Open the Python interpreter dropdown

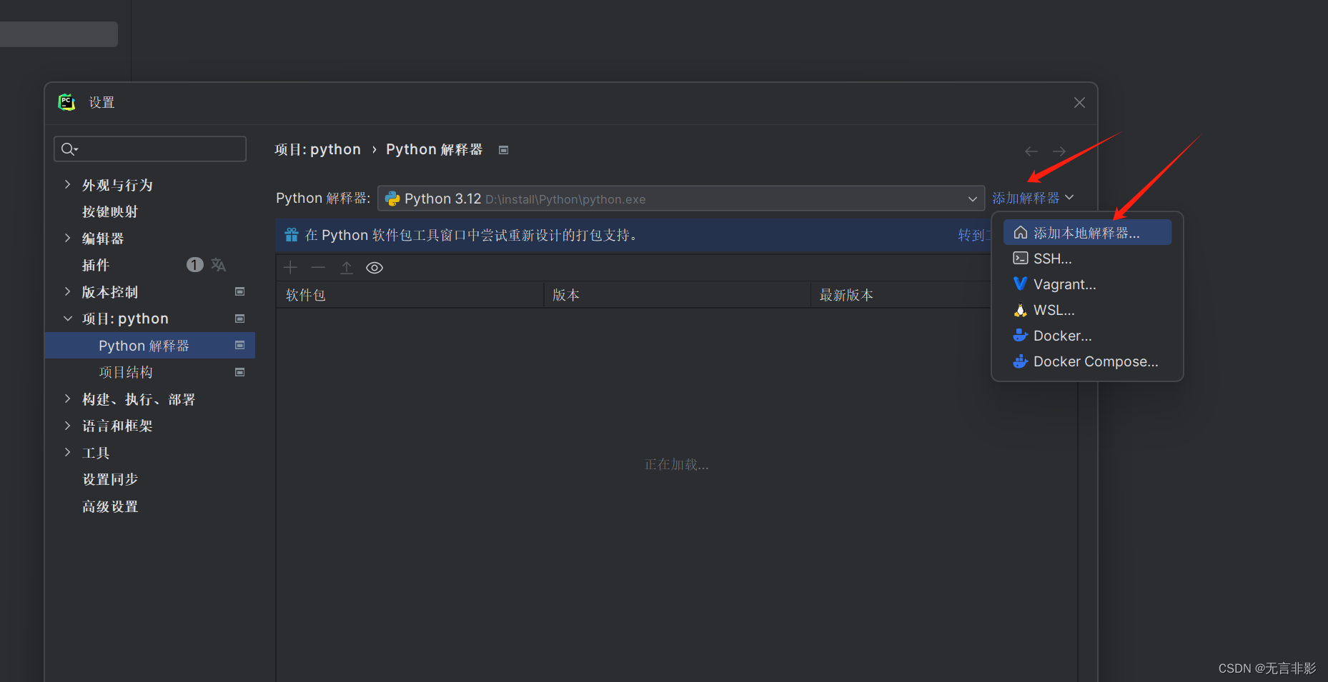click(x=681, y=199)
